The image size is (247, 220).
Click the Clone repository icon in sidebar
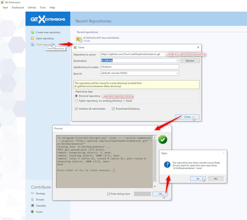pos(32,44)
